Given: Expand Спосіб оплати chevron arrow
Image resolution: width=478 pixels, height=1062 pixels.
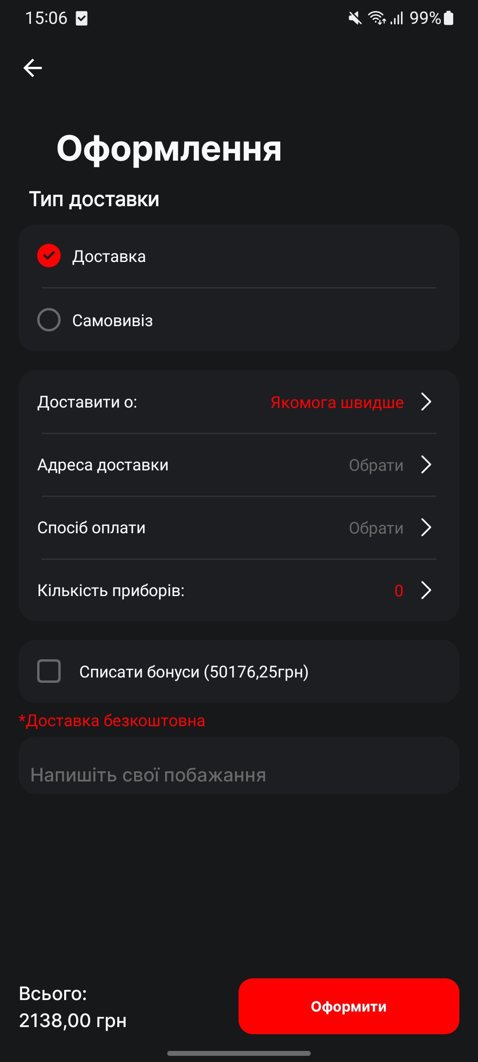Looking at the screenshot, I should click(426, 527).
